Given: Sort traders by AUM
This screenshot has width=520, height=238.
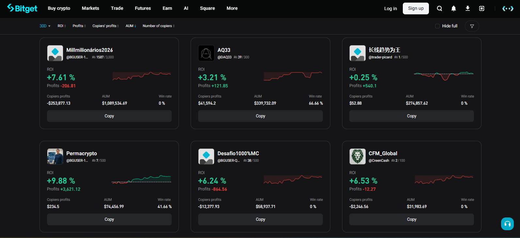Looking at the screenshot, I should tap(131, 26).
